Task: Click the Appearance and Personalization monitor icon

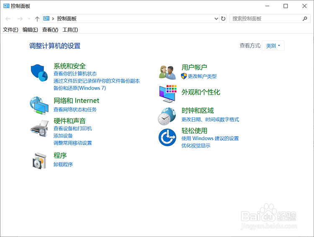Action: pos(168,93)
